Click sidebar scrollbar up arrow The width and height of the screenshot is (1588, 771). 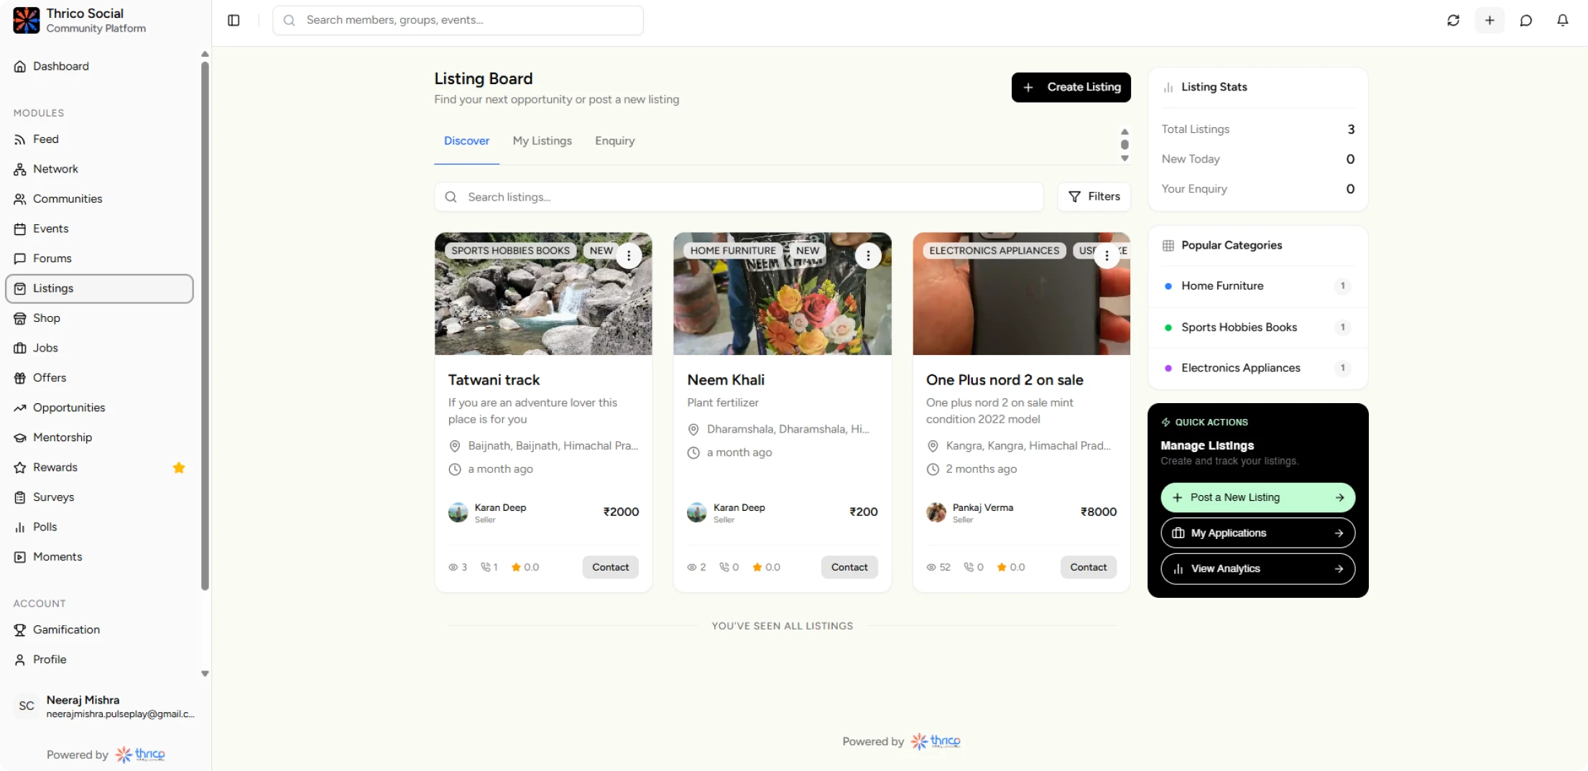(x=205, y=54)
